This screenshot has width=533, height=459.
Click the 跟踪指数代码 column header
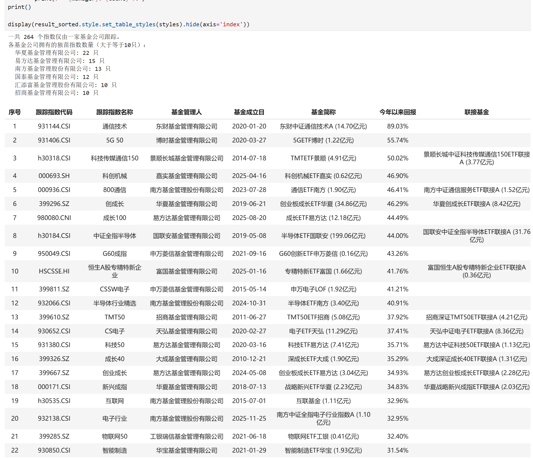[54, 112]
